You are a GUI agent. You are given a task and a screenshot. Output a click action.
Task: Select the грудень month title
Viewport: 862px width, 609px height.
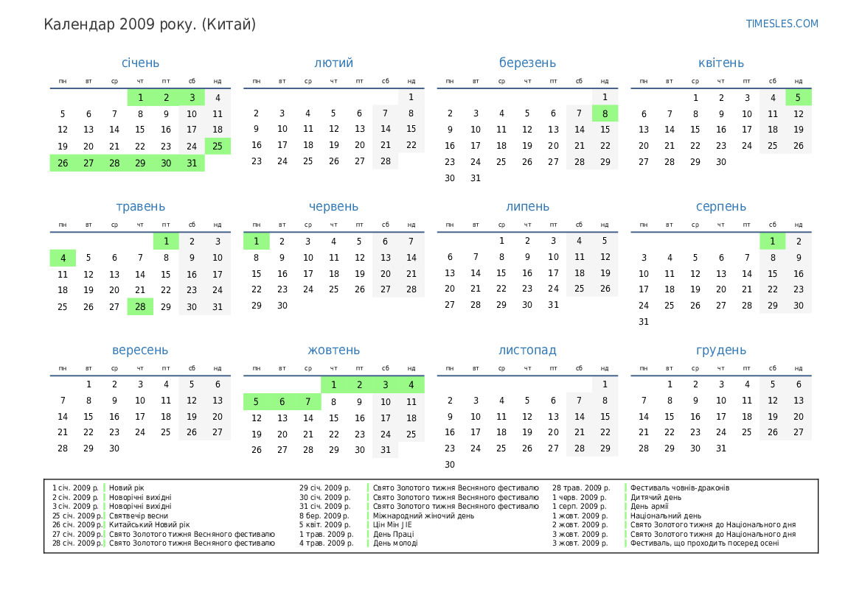coord(720,351)
